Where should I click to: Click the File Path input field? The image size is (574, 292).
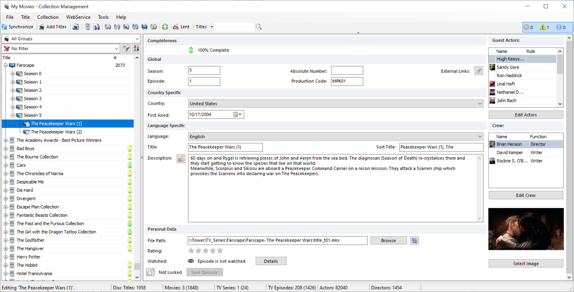click(x=277, y=240)
